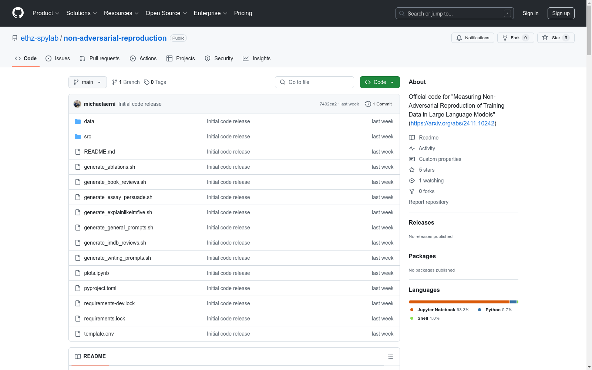592x370 pixels.
Task: Click the pyproject.toml file icon
Action: [78, 288]
